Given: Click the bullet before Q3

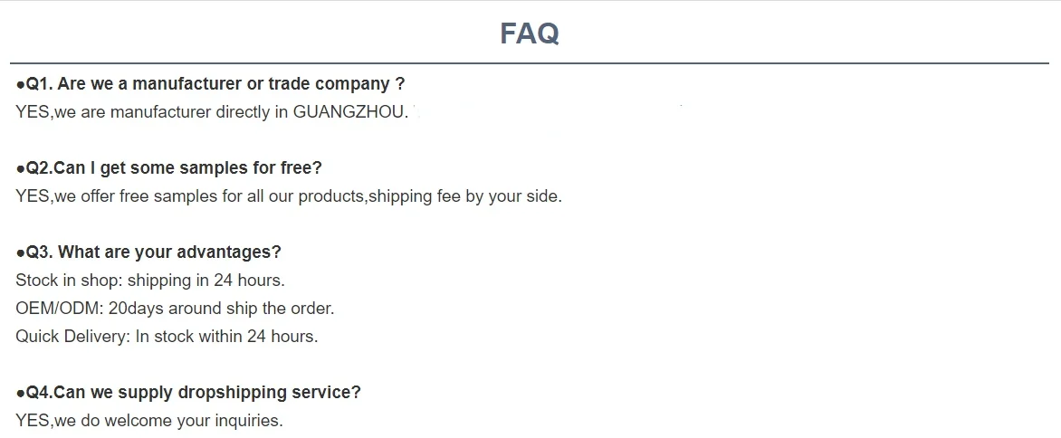Looking at the screenshot, I should [x=20, y=252].
